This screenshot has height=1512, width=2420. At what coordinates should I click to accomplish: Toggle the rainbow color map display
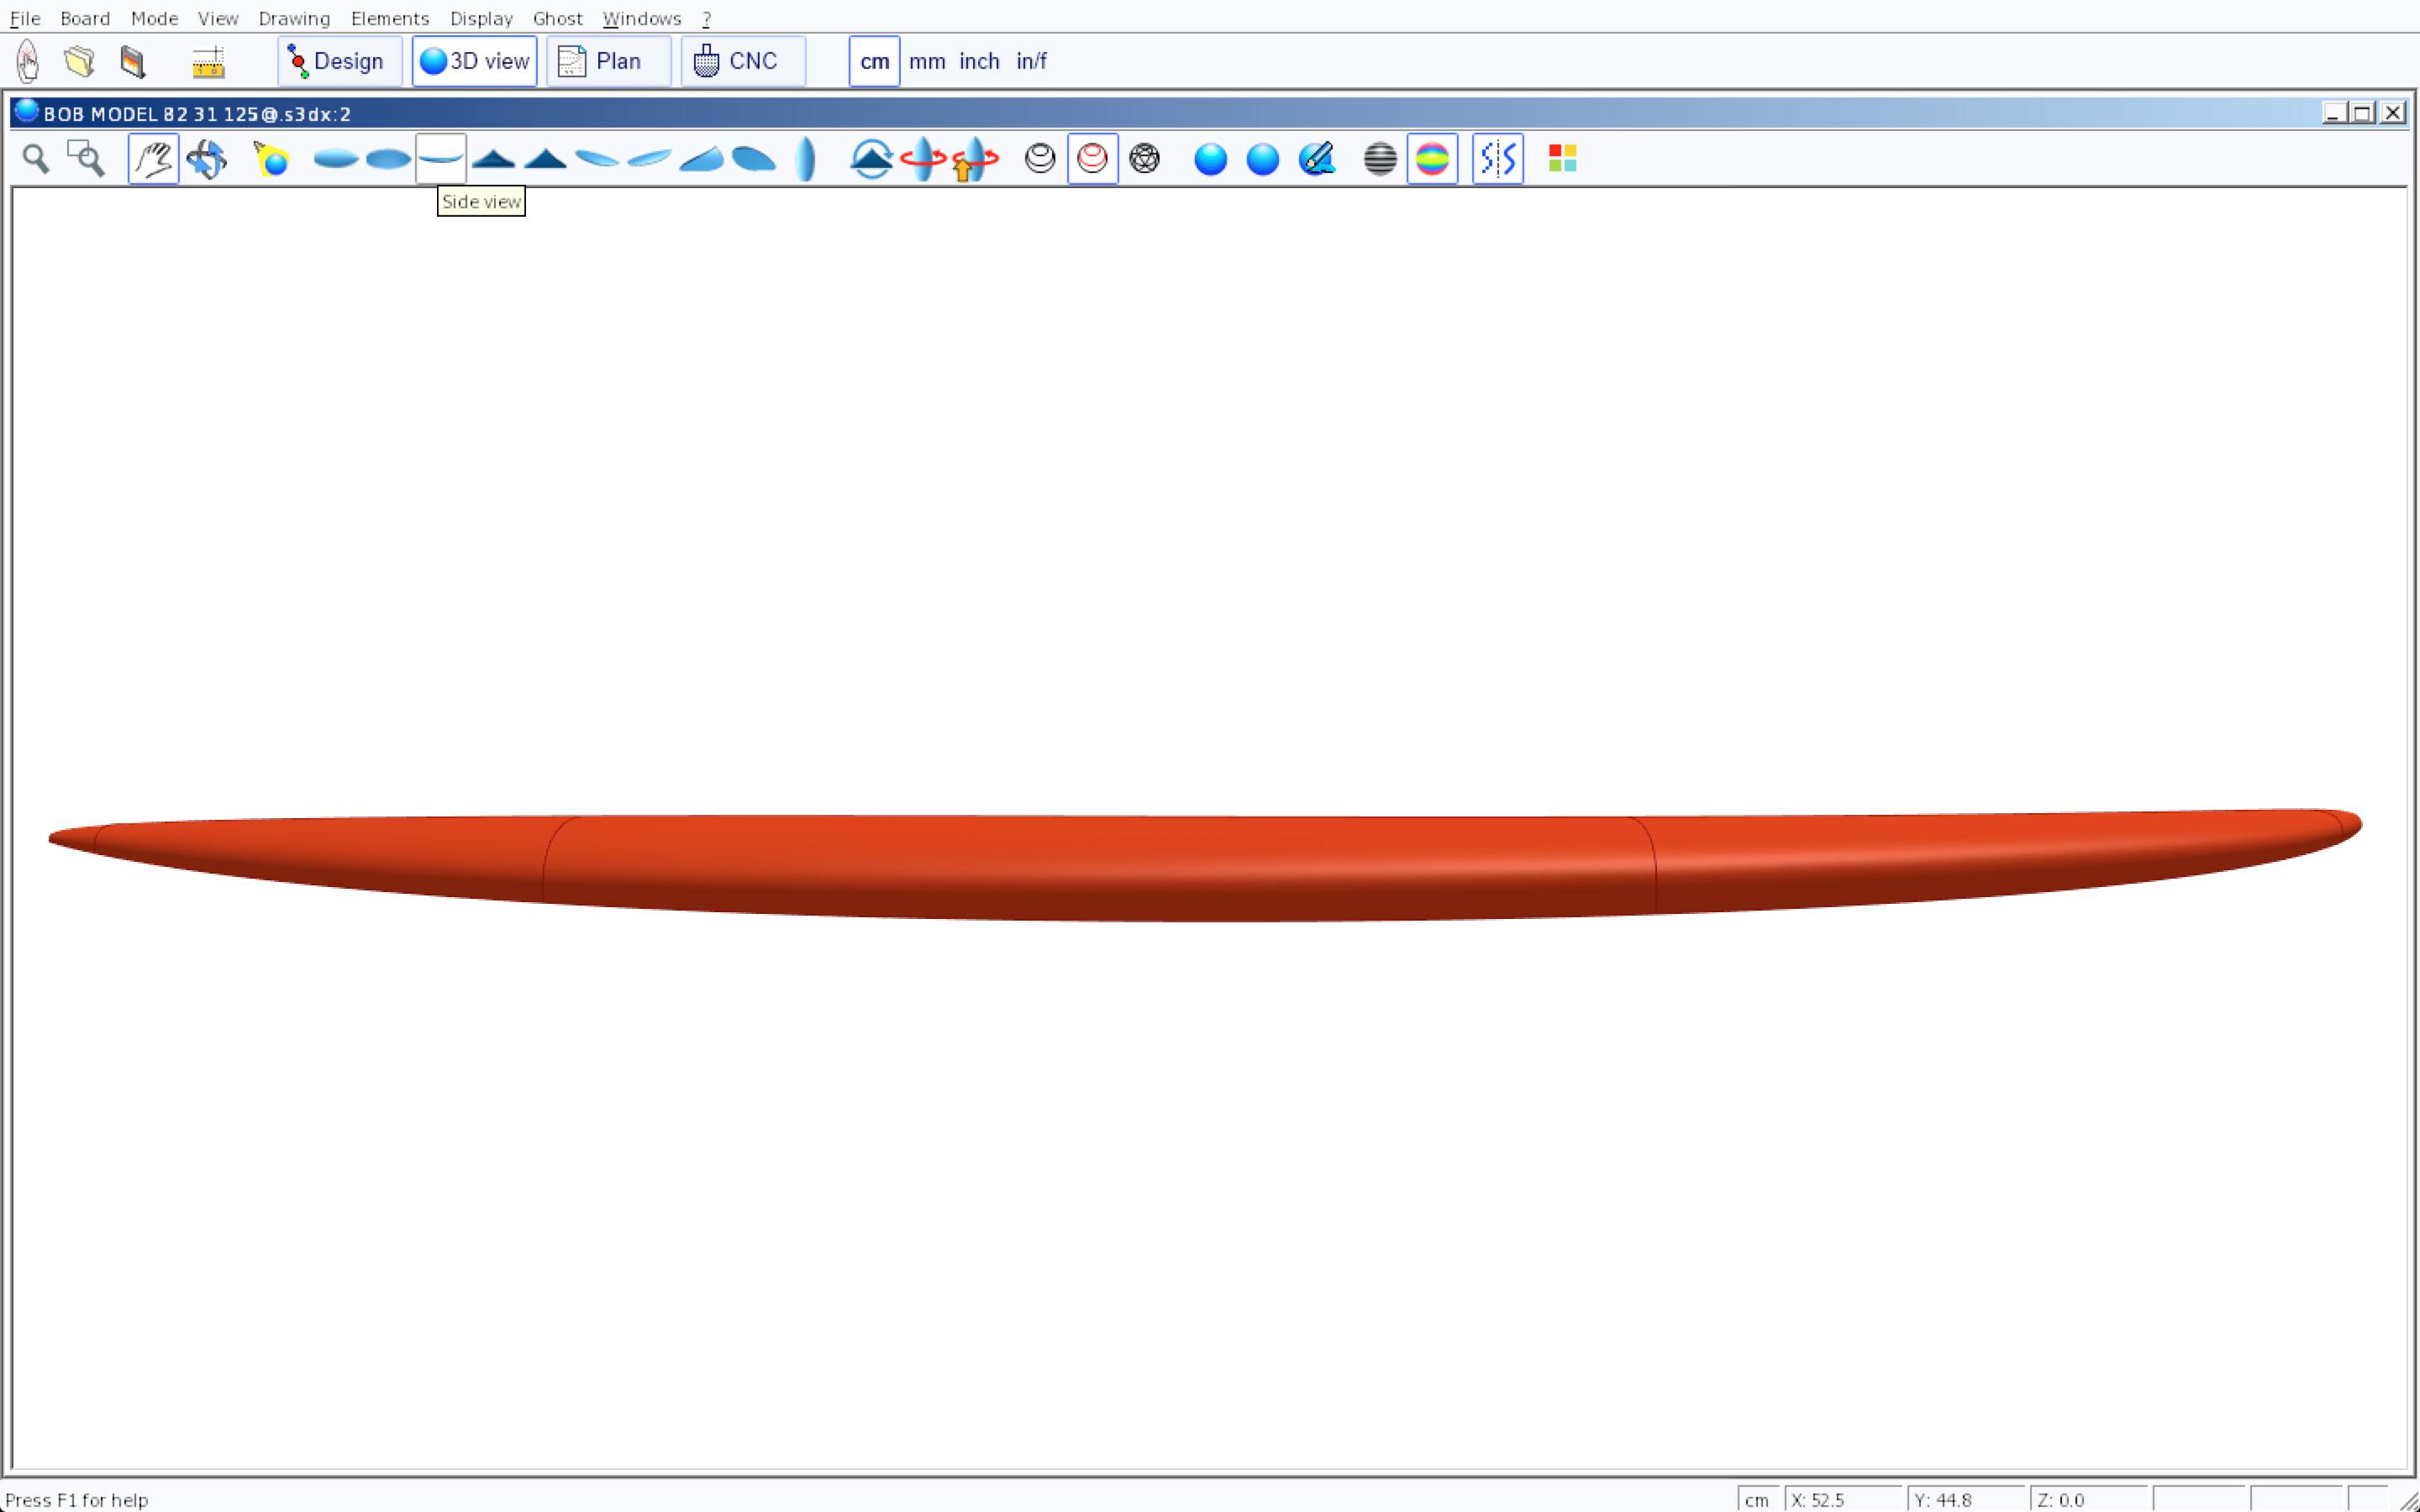coord(1432,159)
